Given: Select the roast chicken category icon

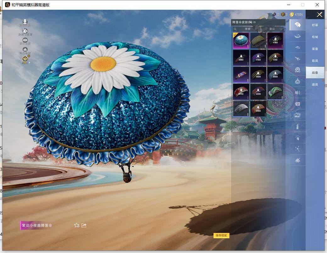Looking at the screenshot, I should pyautogui.click(x=297, y=160).
